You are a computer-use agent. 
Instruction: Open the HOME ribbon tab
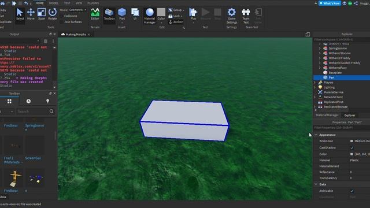click(x=39, y=3)
